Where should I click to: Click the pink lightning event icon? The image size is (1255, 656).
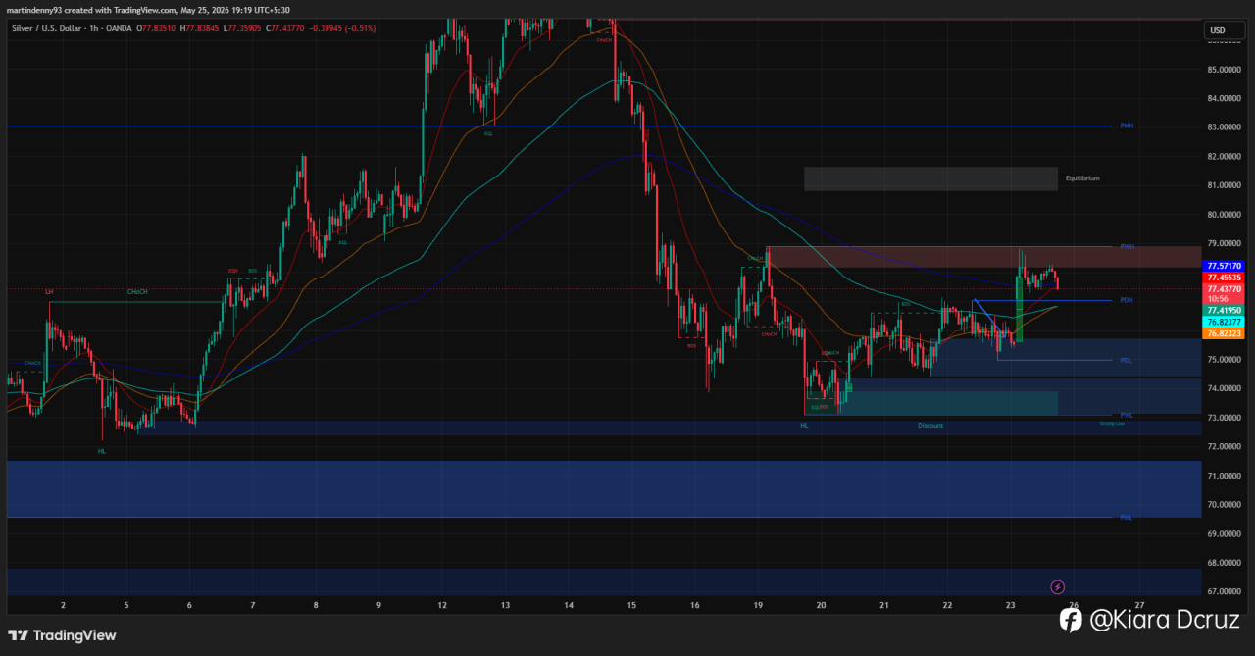pos(1057,587)
